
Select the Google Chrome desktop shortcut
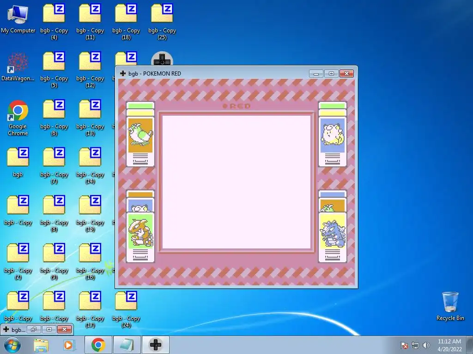pyautogui.click(x=18, y=118)
